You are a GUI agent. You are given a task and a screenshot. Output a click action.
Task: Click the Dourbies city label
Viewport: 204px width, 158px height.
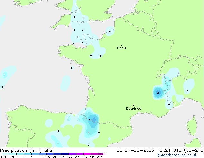[134, 108]
